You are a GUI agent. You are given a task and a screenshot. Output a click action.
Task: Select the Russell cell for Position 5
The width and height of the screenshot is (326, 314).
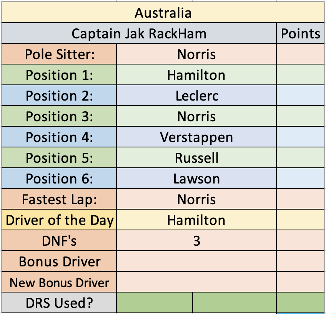coord(196,158)
